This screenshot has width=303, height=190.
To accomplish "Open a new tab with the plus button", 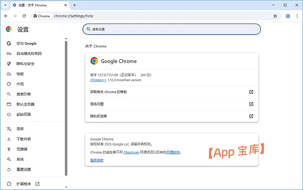I will (x=75, y=5).
